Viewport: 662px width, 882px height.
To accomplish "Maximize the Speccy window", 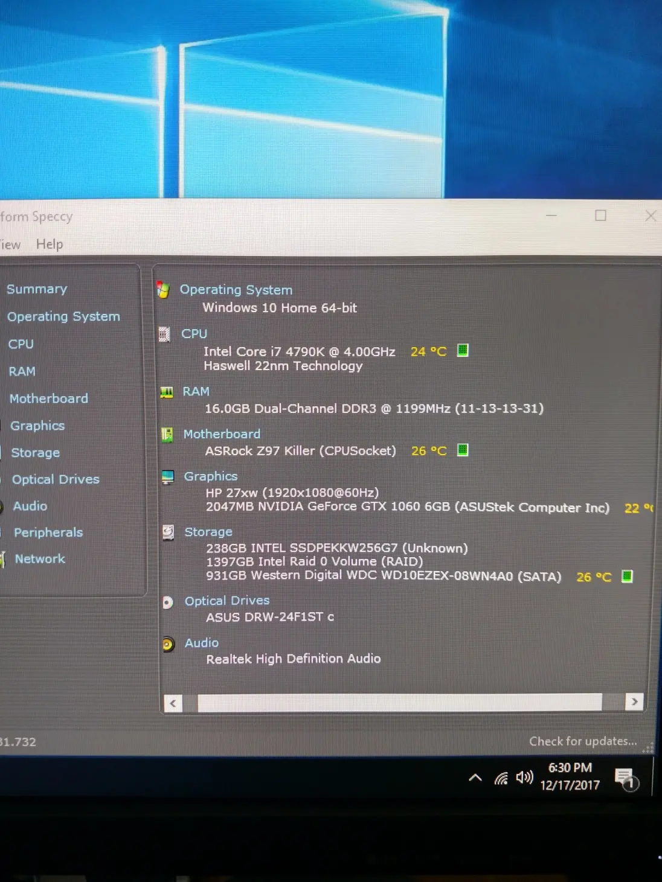I will (x=600, y=216).
